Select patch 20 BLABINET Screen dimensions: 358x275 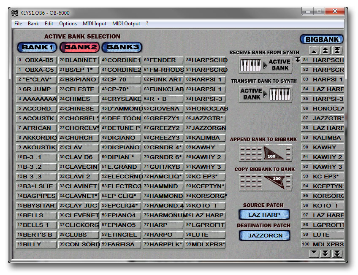coord(79,60)
